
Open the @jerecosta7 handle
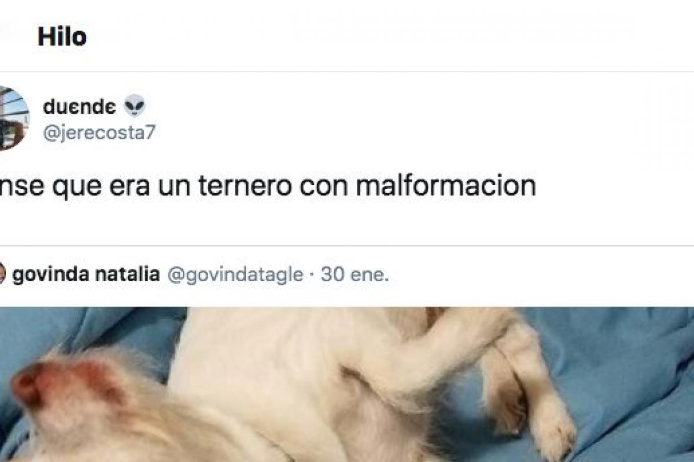pyautogui.click(x=99, y=132)
